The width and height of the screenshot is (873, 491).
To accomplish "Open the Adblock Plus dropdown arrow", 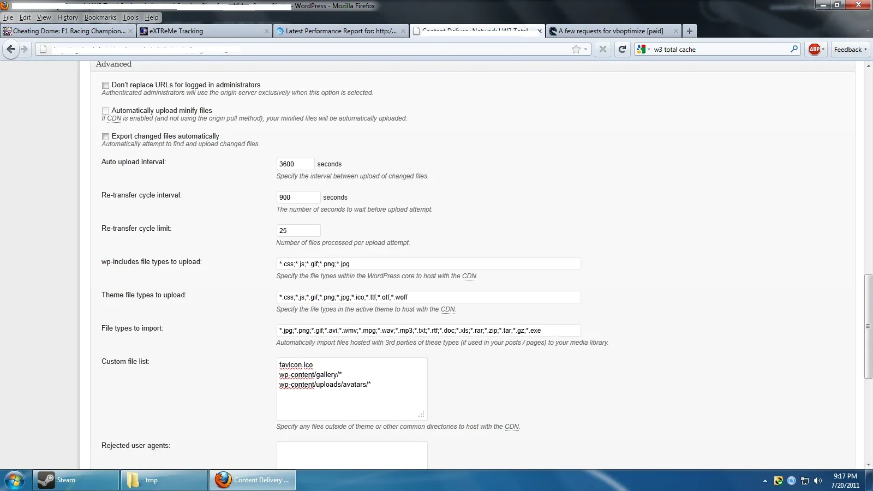I will point(823,49).
